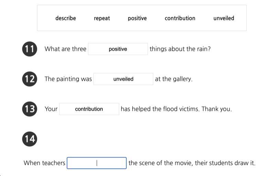Pick the word 'describe' from the word bank
Screen dimensions: 270x176
pos(66,18)
